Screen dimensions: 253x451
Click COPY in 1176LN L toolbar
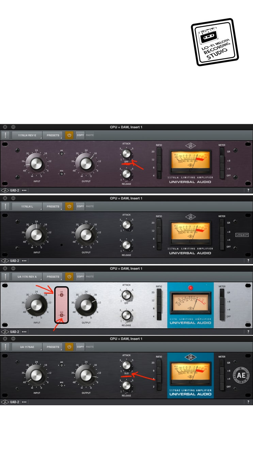point(80,206)
